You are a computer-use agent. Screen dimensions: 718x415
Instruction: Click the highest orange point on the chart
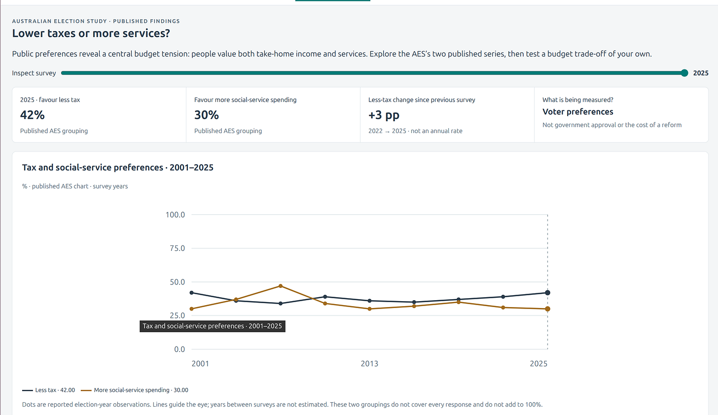point(281,286)
